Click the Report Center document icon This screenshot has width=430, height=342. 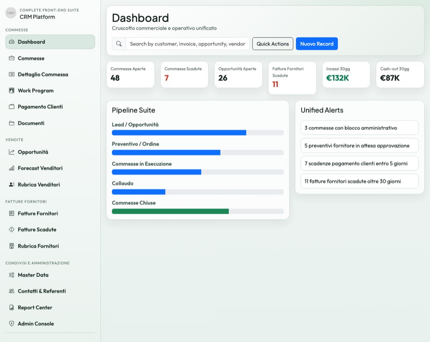pyautogui.click(x=12, y=307)
